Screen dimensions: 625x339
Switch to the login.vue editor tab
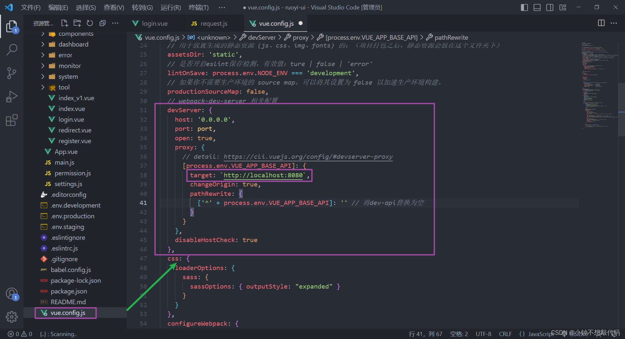click(x=156, y=23)
